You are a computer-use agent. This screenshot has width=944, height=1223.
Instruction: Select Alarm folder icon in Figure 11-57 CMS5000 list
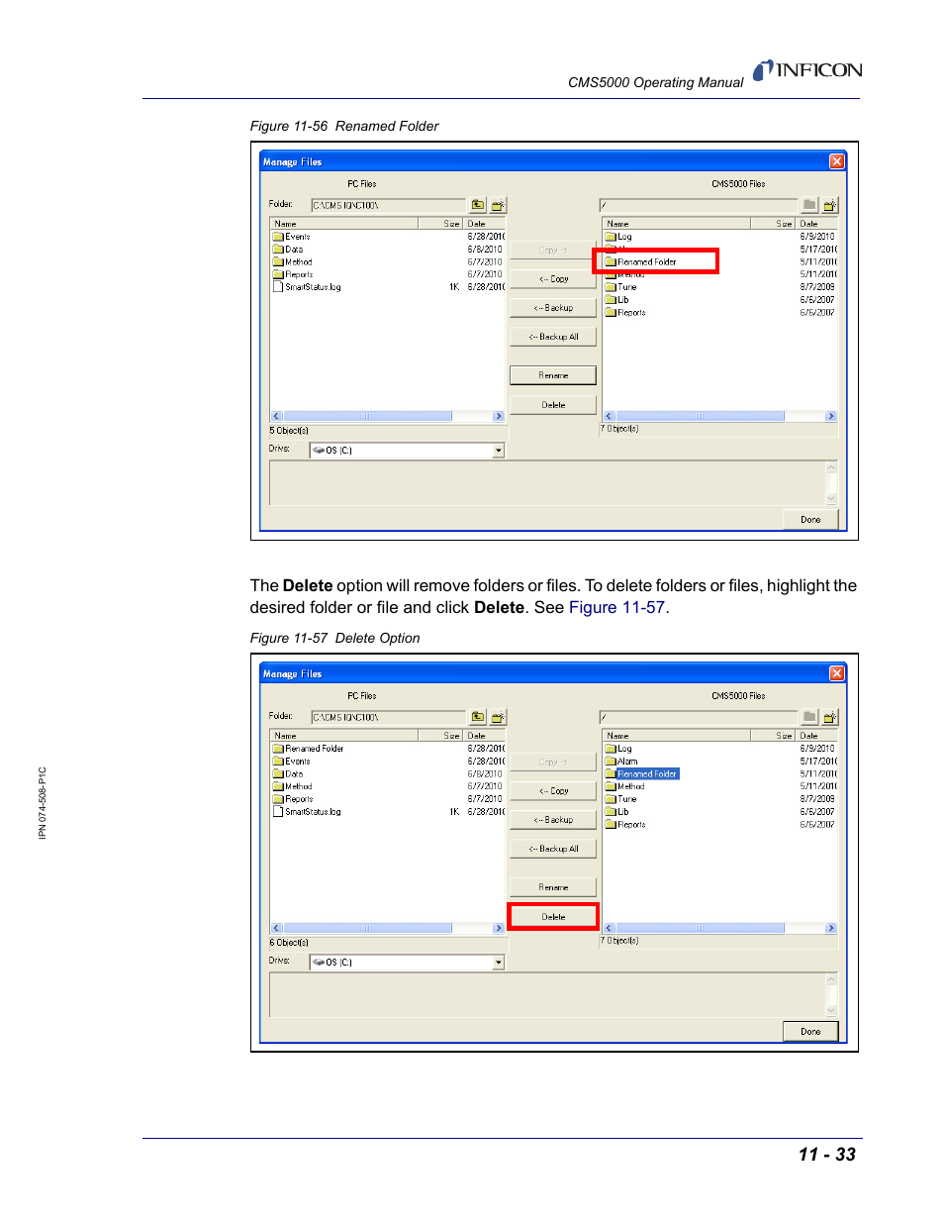tap(611, 762)
